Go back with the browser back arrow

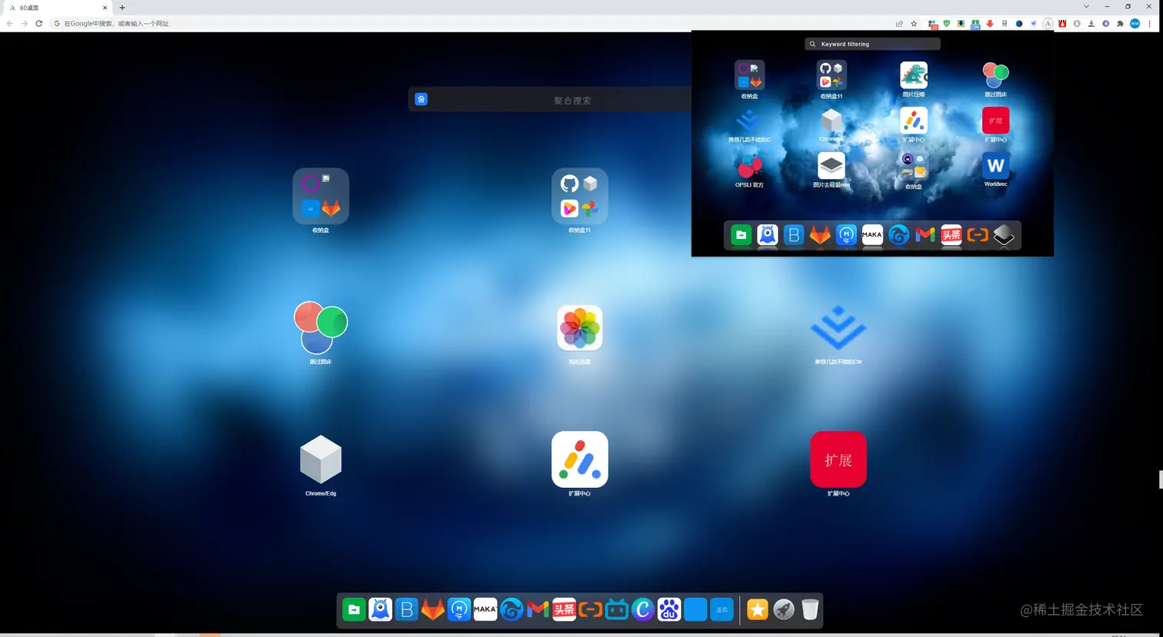point(10,24)
